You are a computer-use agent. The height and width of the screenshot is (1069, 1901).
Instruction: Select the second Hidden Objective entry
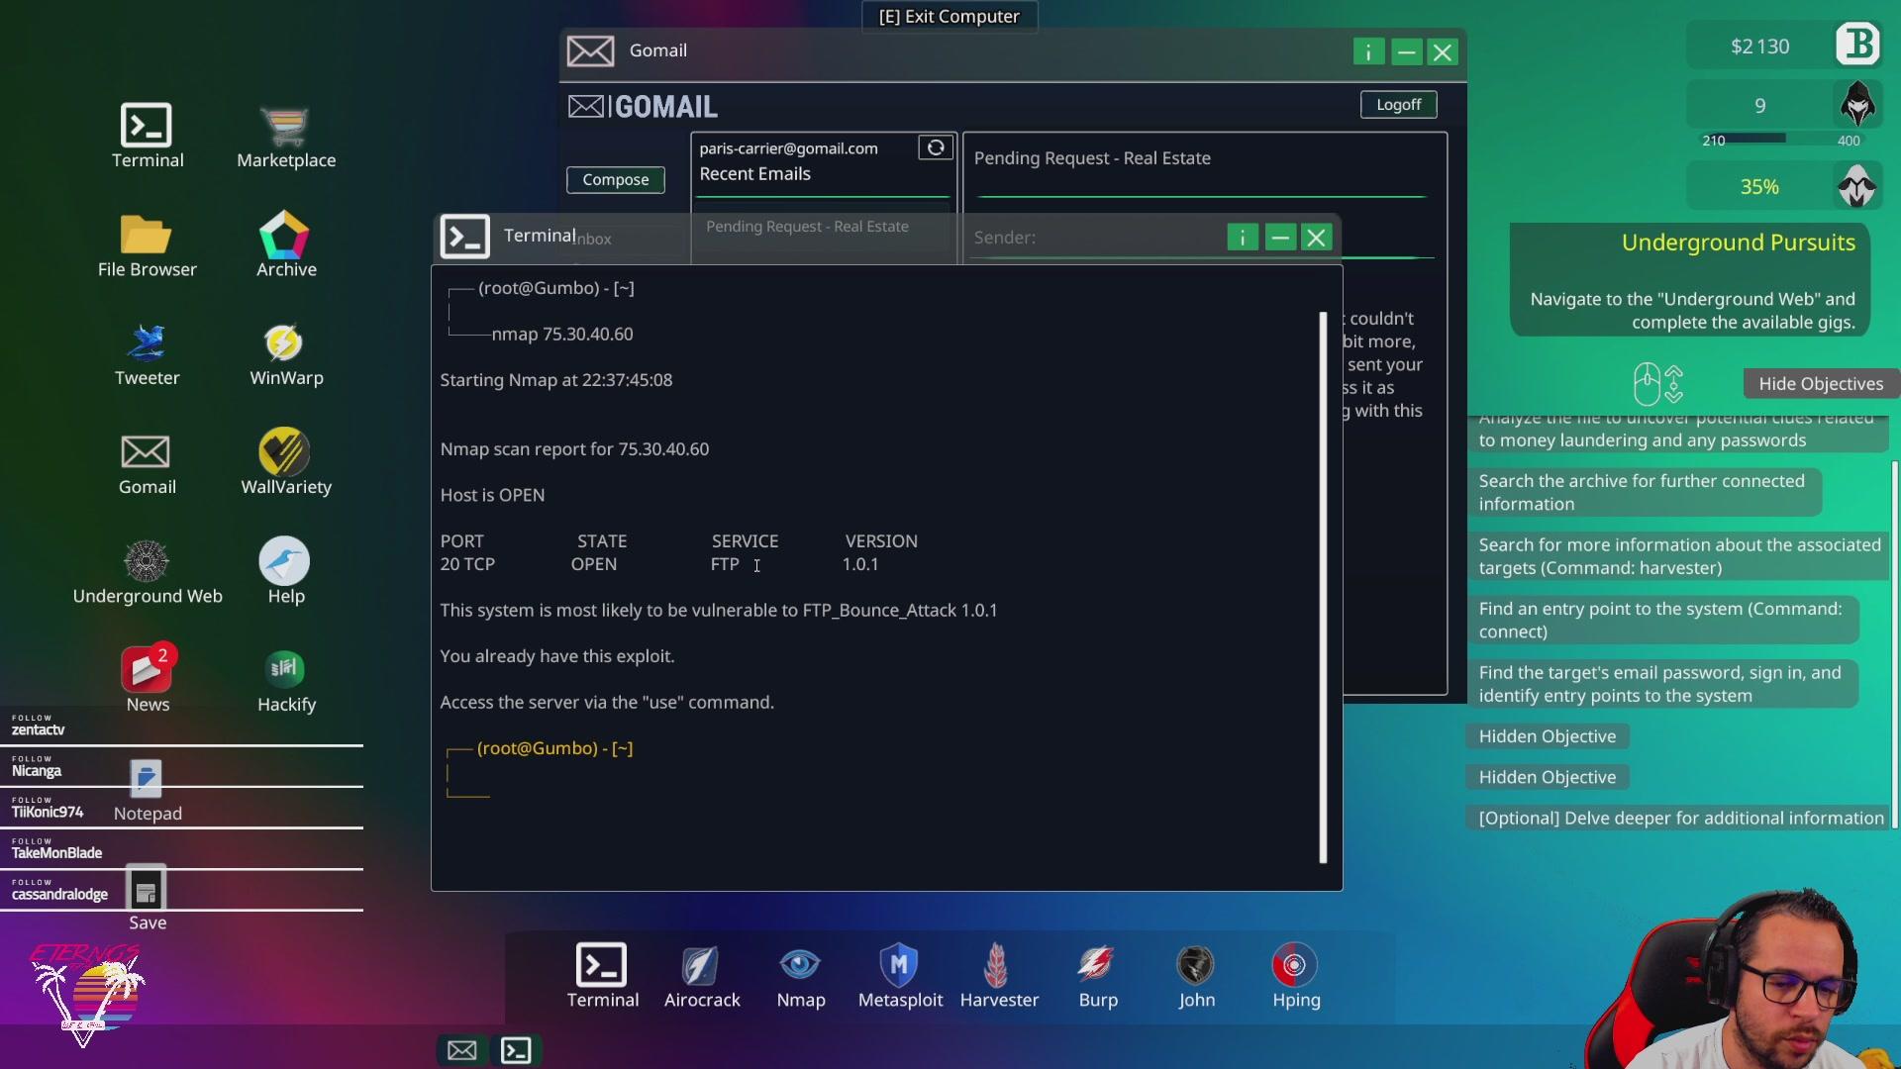tap(1547, 778)
